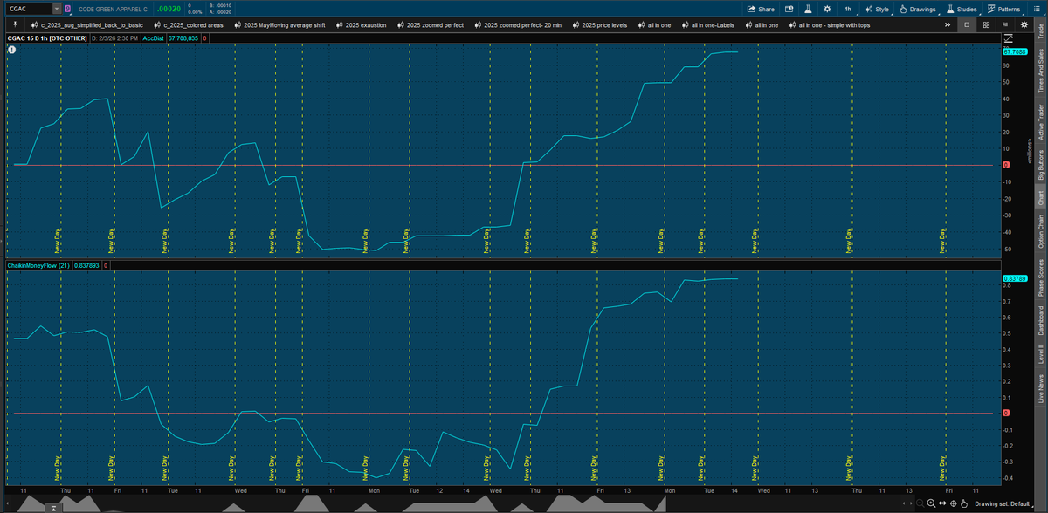1048x513 pixels.
Task: Open the 1h timeframe selector
Action: click(848, 9)
